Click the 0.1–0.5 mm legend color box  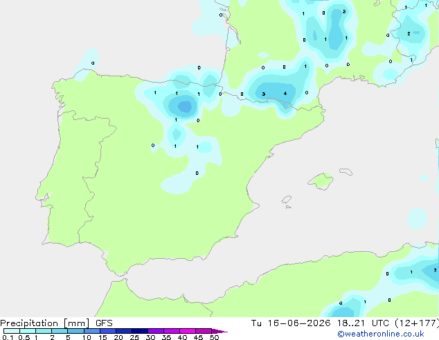coord(12,331)
